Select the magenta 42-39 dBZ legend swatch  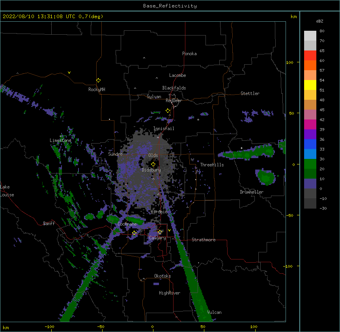click(310, 125)
